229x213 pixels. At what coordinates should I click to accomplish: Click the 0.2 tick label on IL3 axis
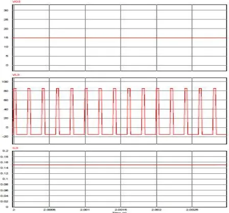click(6, 151)
